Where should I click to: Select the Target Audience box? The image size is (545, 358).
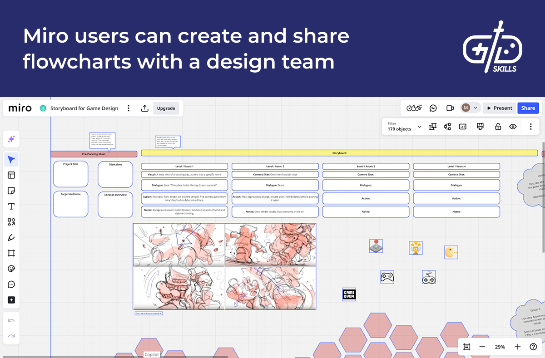[70, 204]
